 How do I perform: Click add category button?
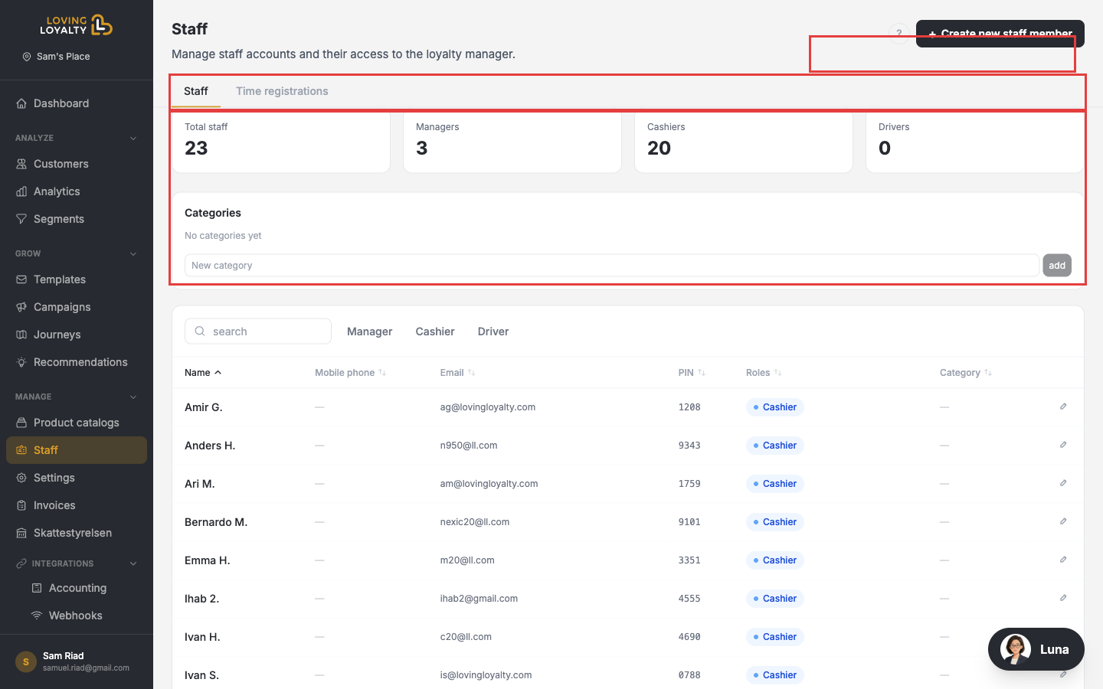[1057, 266]
